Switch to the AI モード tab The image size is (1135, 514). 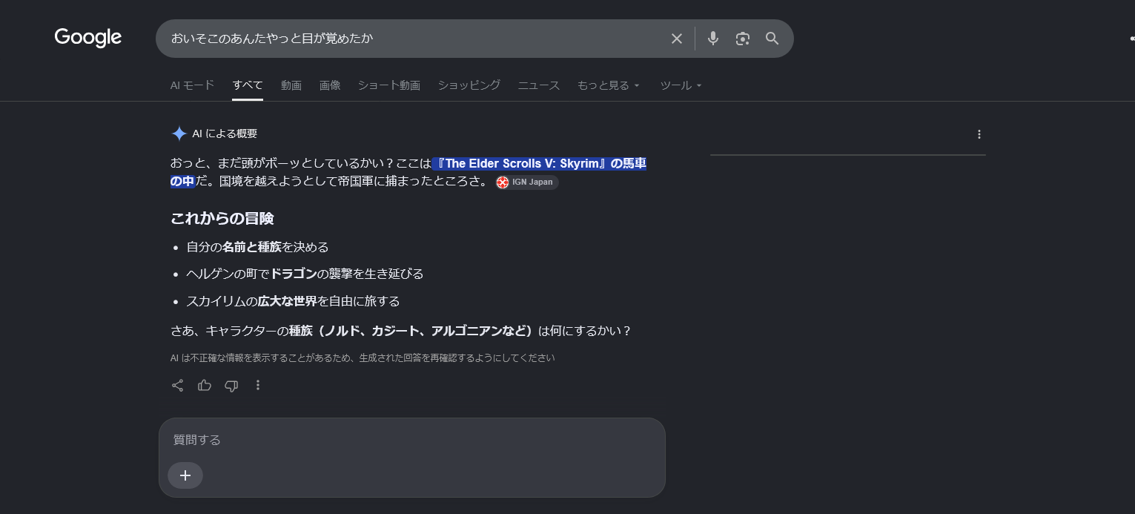(193, 85)
